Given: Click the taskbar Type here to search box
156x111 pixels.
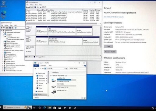Looking at the screenshot, I should [x=17, y=107].
